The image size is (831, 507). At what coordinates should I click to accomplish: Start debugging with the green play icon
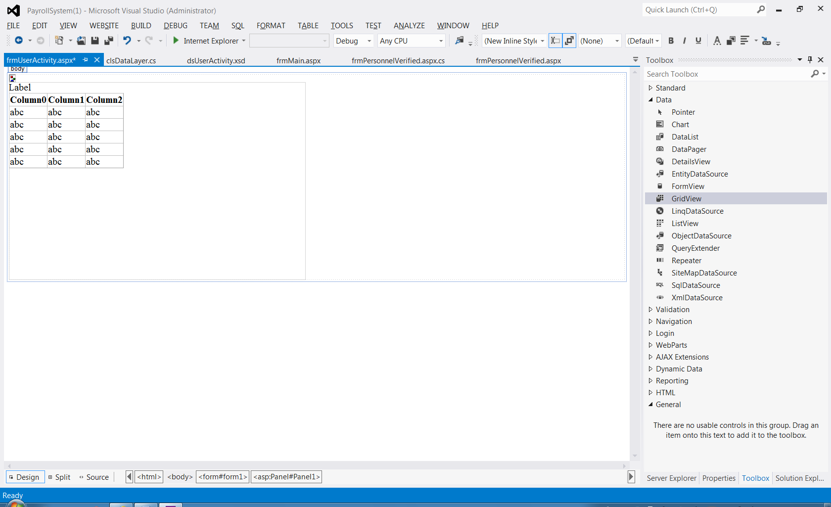pos(176,41)
